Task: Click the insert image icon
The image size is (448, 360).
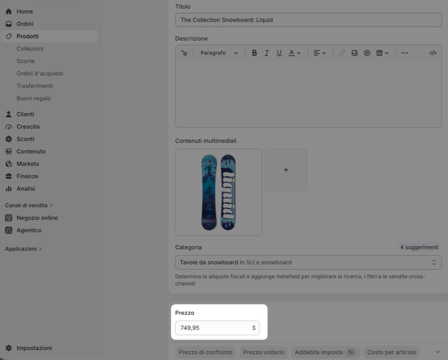Action: tap(354, 53)
